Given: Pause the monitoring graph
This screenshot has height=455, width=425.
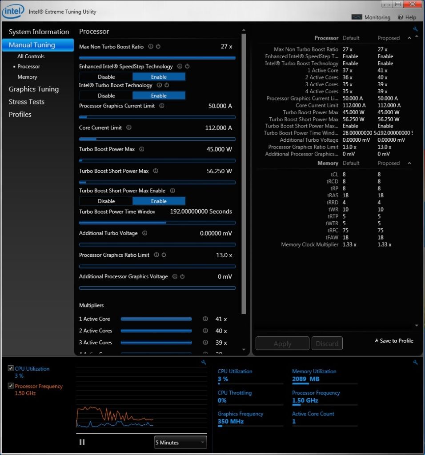Looking at the screenshot, I should [82, 442].
